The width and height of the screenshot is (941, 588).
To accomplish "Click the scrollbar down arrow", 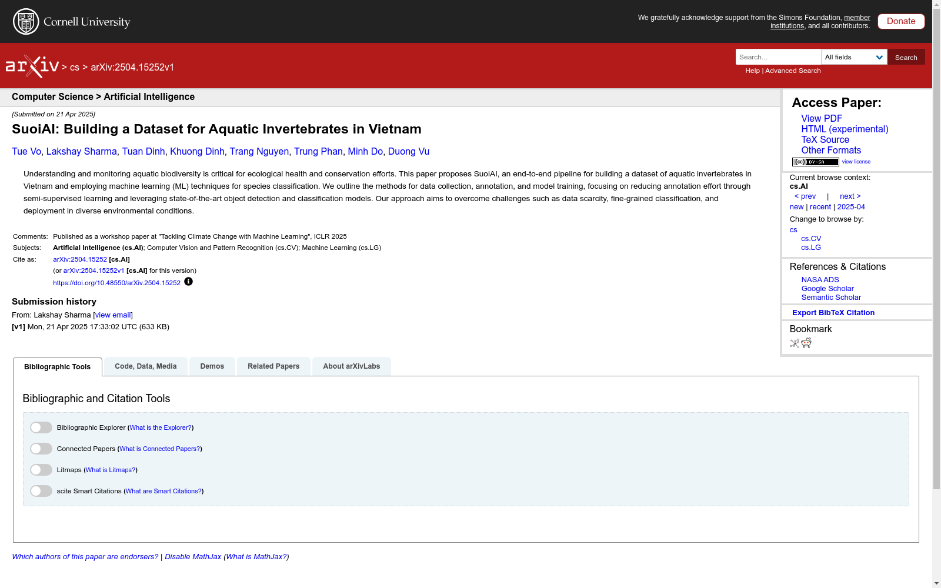I will click(x=936, y=583).
